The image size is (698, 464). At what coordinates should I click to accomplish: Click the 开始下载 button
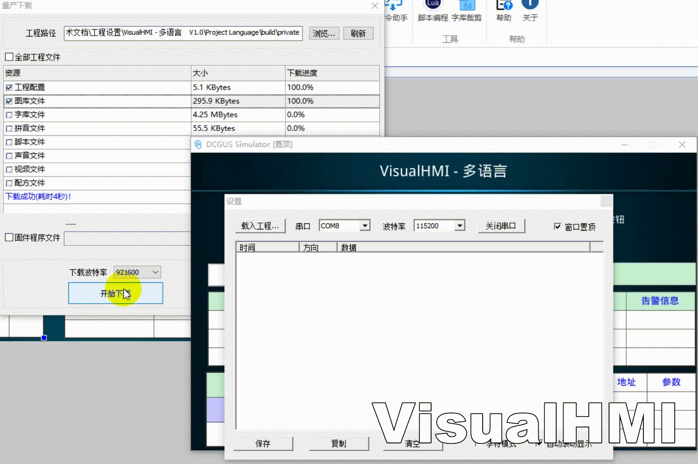point(116,293)
